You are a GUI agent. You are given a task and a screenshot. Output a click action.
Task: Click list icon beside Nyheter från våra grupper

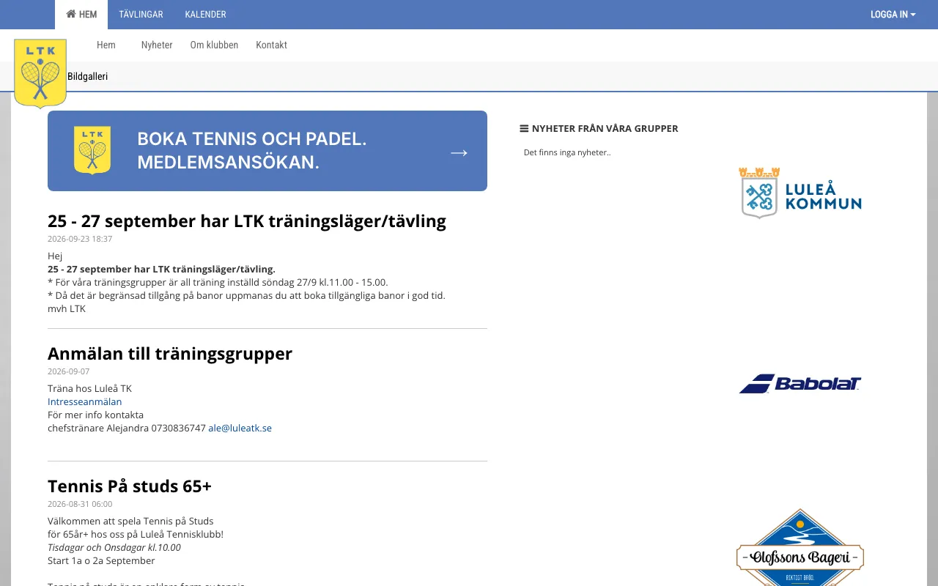524,128
